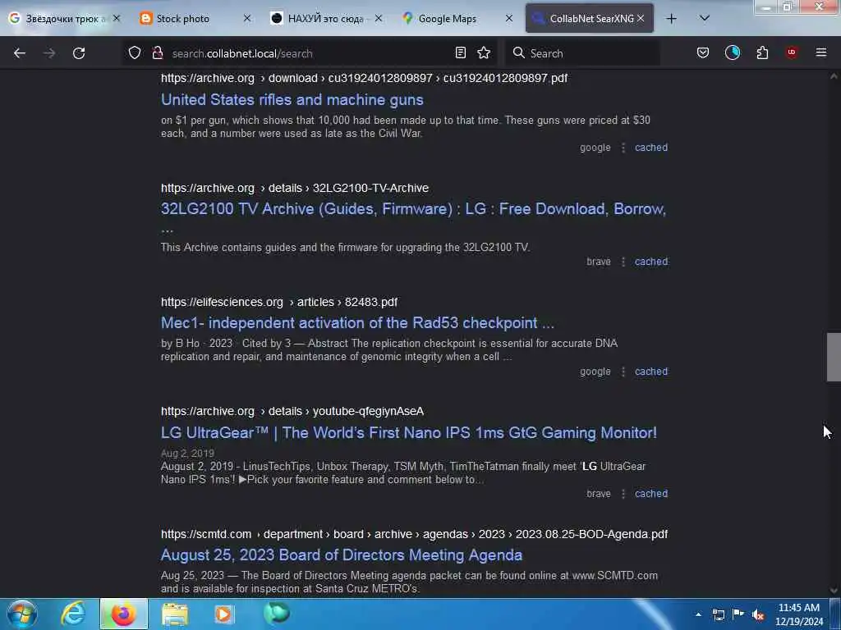Click the insecure connection padlock icon
841x630 pixels.
(x=157, y=52)
